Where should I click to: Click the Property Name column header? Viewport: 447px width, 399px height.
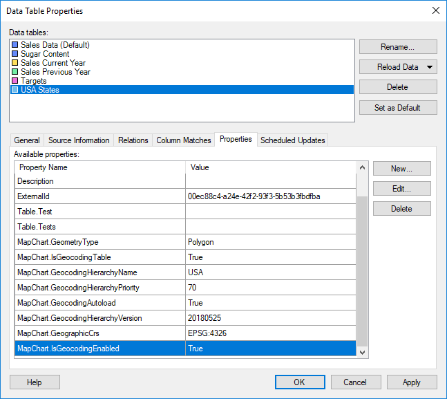100,167
